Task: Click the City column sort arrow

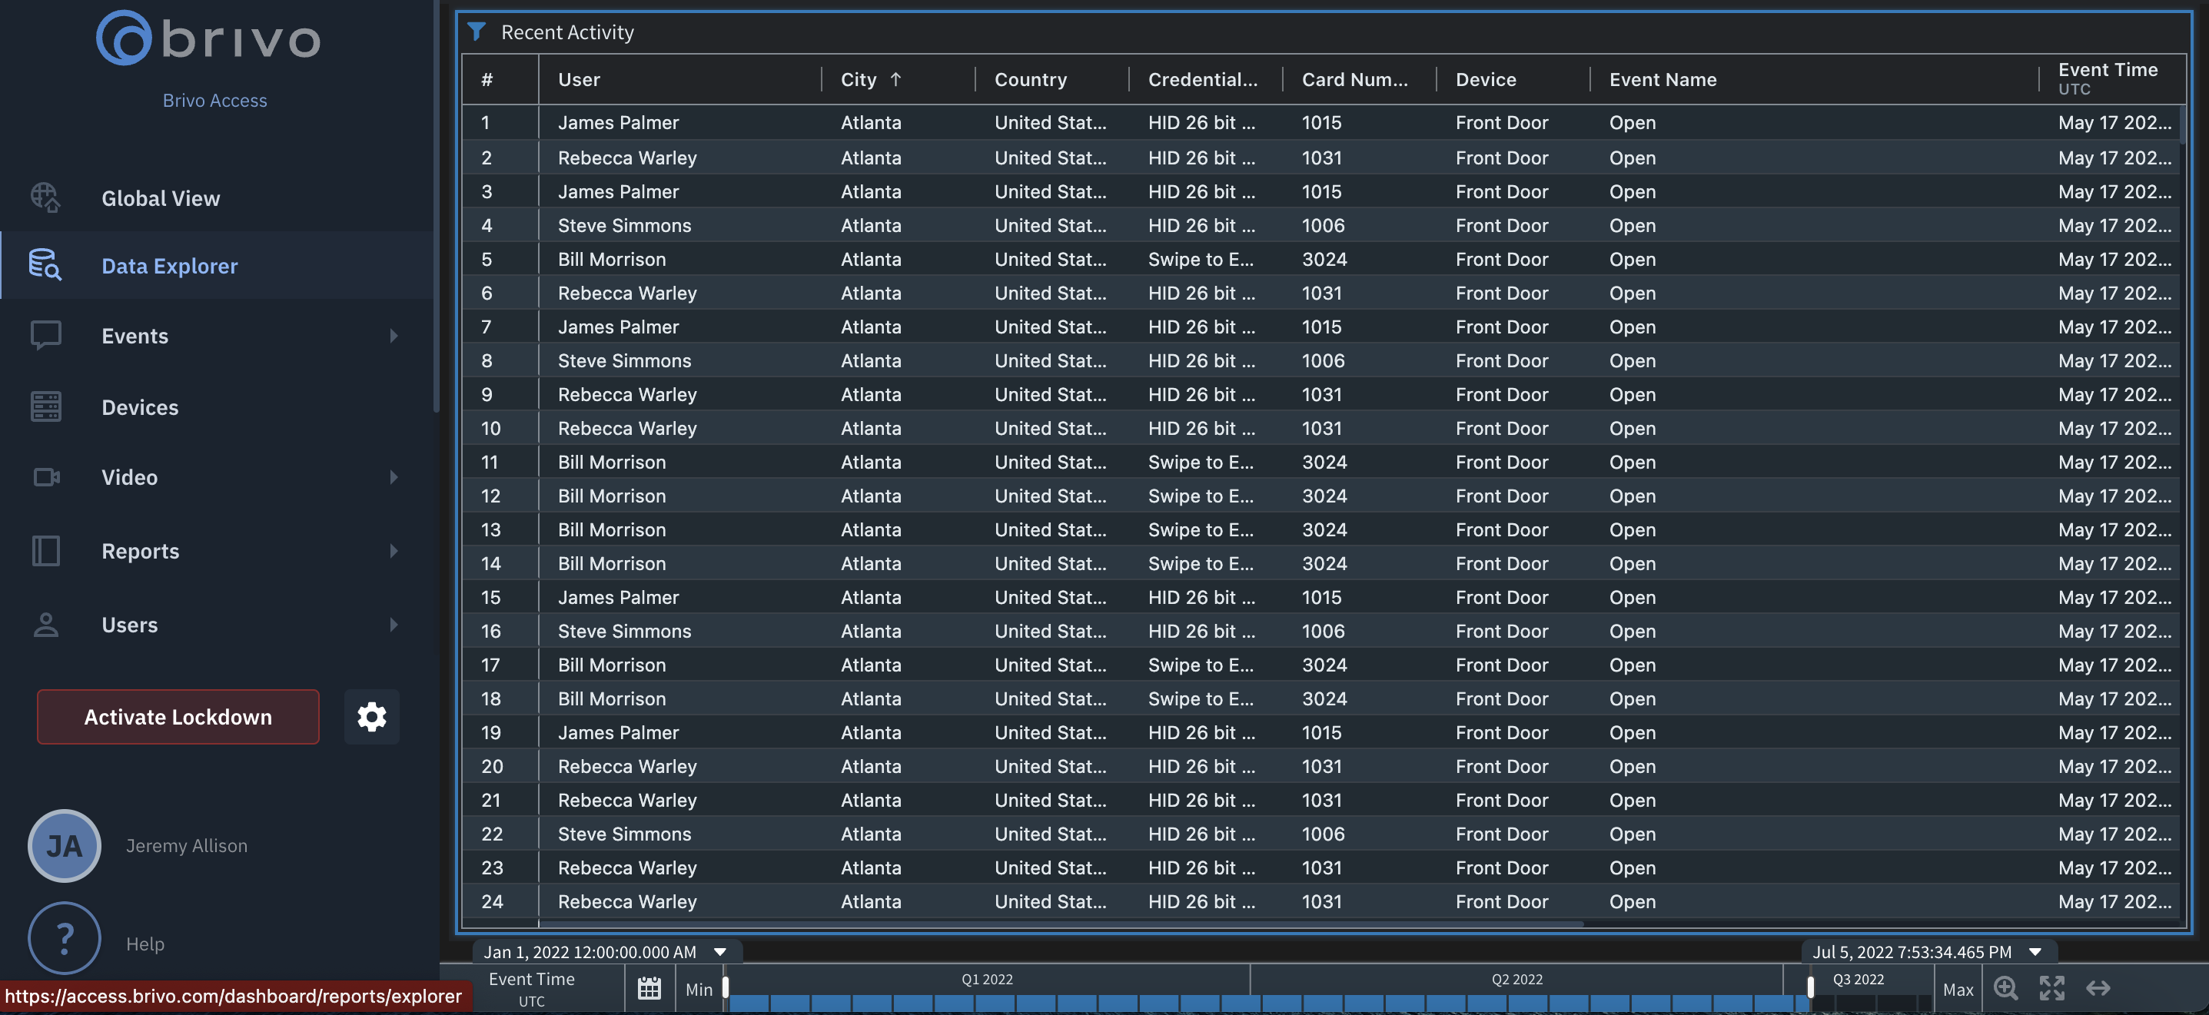Action: 895,80
